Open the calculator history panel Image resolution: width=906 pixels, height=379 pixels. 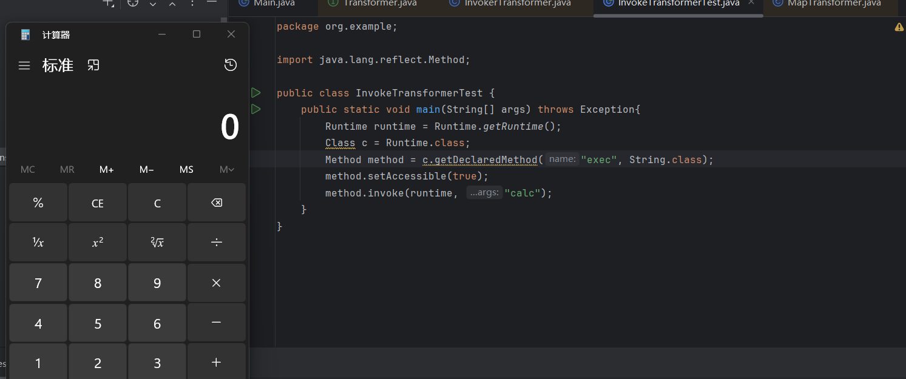coord(231,65)
